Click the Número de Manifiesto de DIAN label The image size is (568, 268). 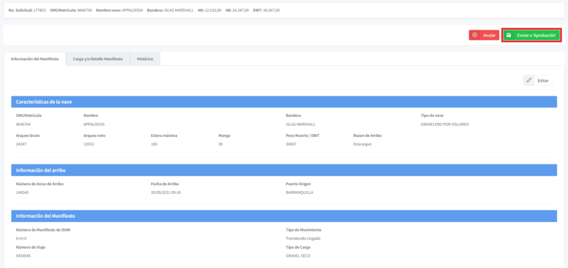pos(43,230)
